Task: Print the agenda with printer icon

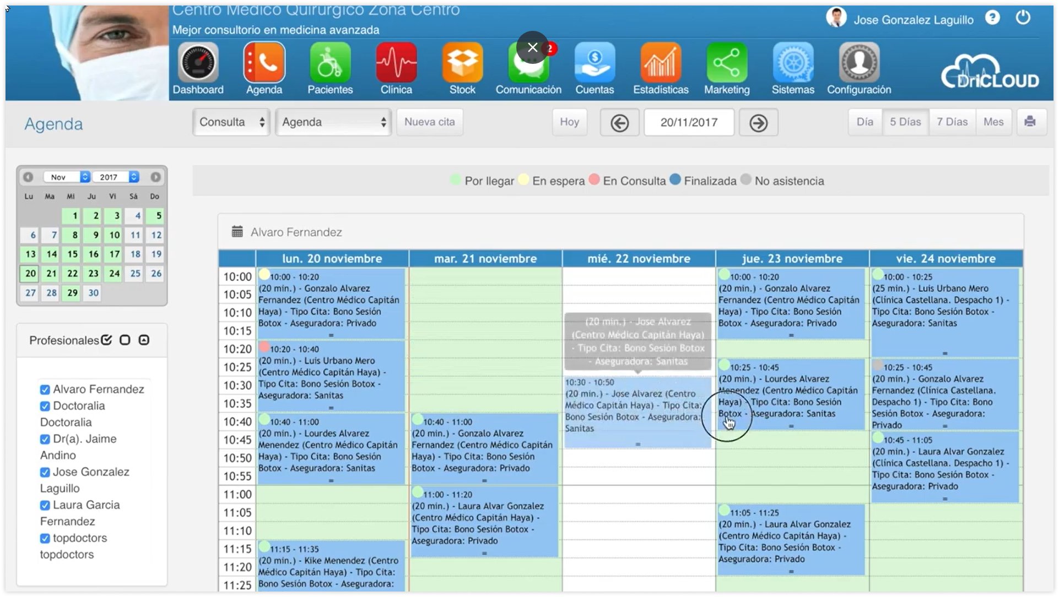Action: coord(1029,122)
